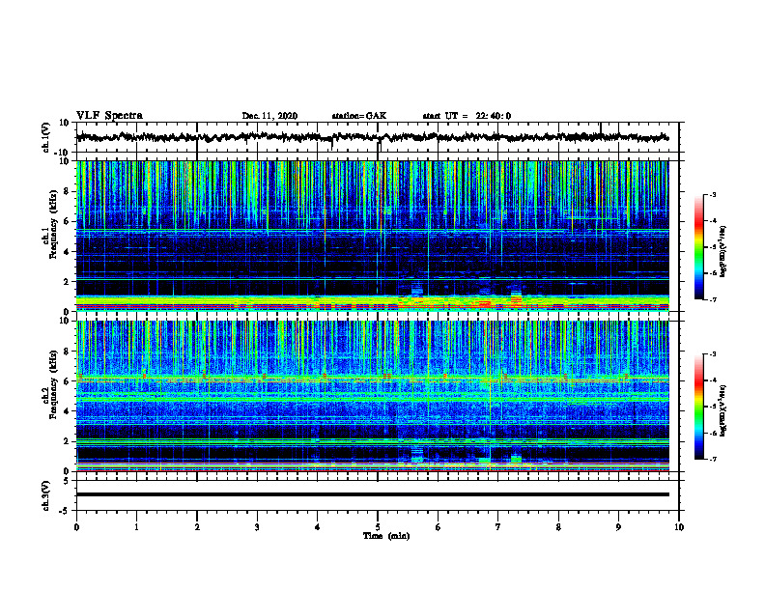Click the '4' kHz tick of ch.1 spectrogram

68,252
